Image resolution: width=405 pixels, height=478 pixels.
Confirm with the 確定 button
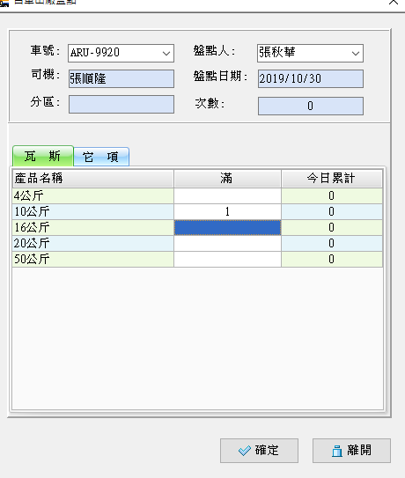point(259,451)
